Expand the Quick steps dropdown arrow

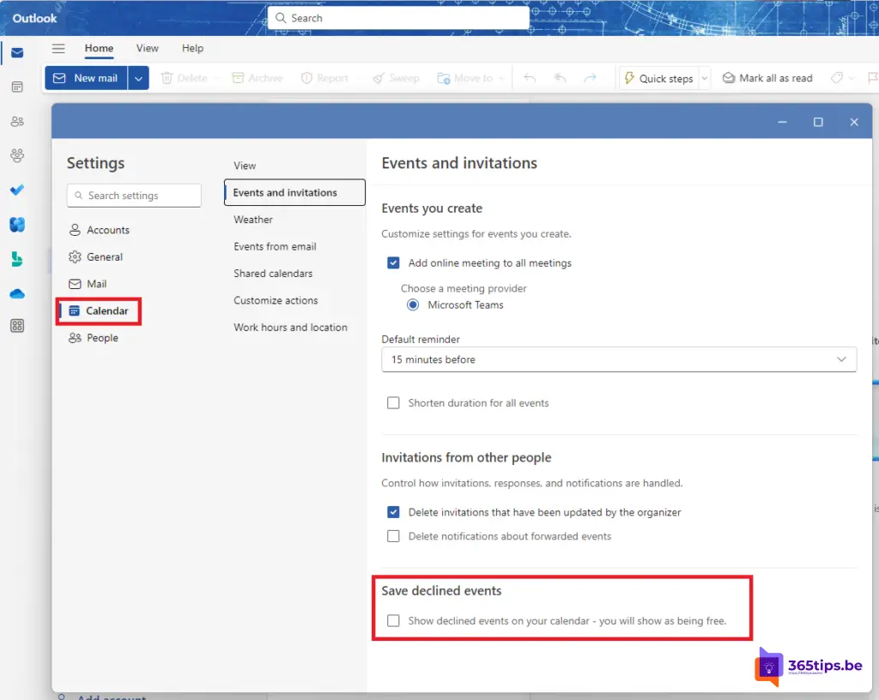click(705, 78)
